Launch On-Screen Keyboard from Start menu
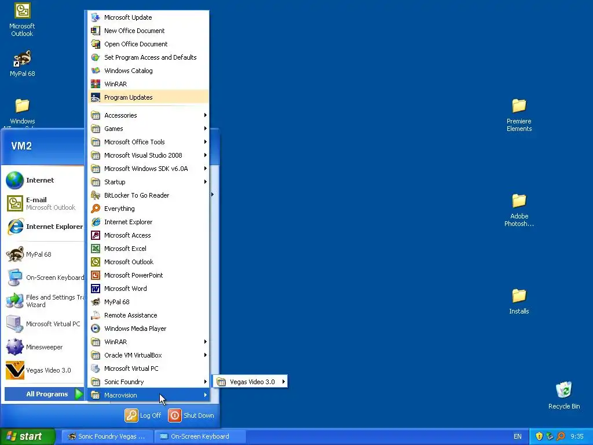 (44, 278)
